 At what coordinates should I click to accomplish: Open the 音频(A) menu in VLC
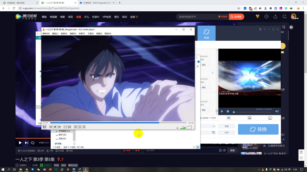64,34
